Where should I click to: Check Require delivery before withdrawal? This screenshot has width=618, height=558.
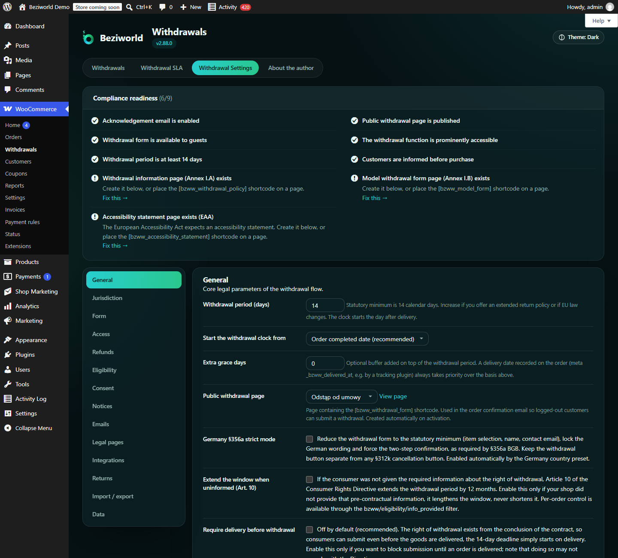pos(309,530)
